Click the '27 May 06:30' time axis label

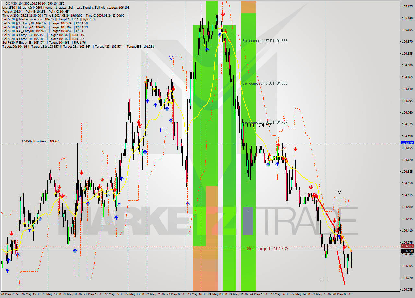coord(279,294)
